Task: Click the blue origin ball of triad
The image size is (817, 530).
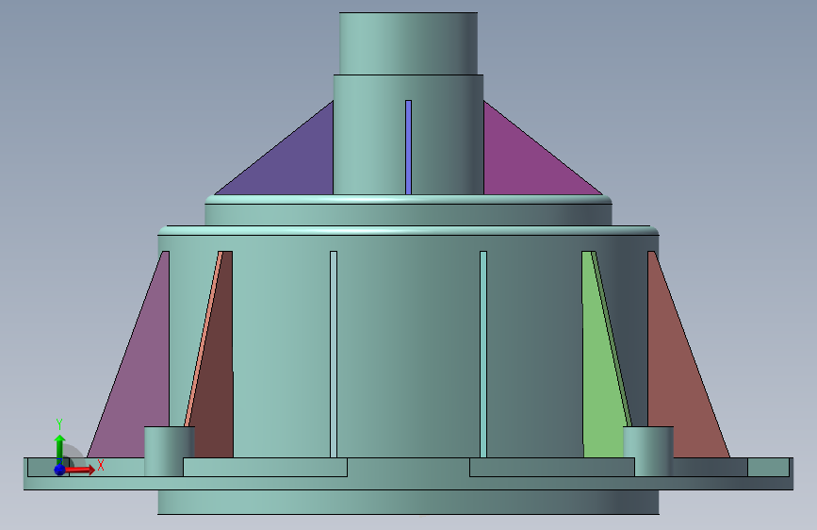Action: [59, 470]
